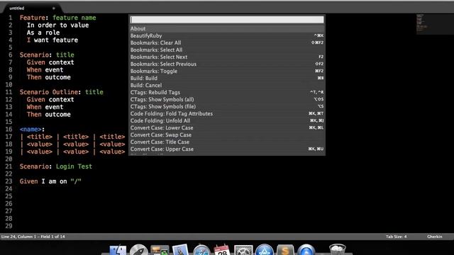The image size is (454, 255).
Task: Click the line "I want feature"
Action: [x=52, y=40]
